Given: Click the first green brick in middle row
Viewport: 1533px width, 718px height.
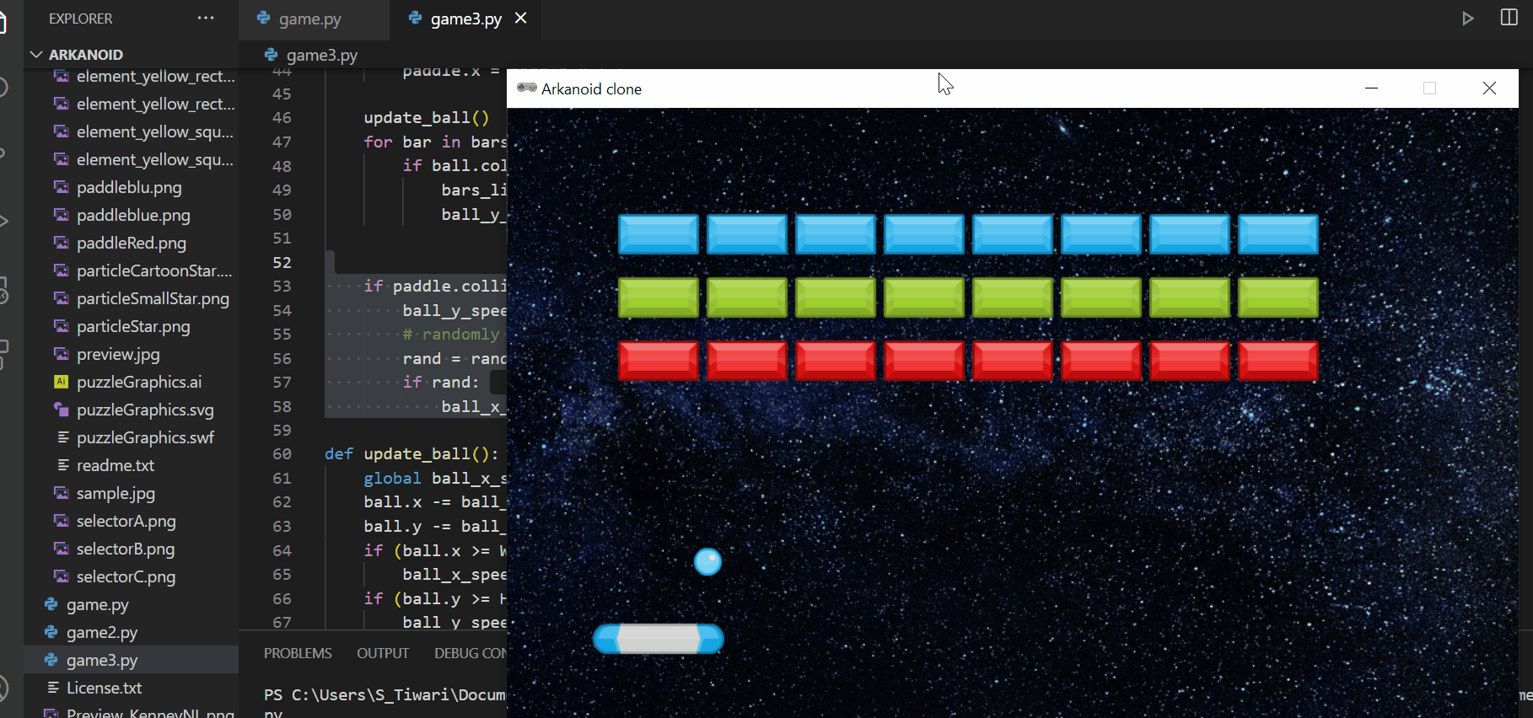Looking at the screenshot, I should (x=659, y=297).
